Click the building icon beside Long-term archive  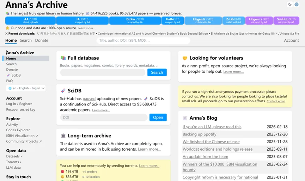click(x=63, y=135)
